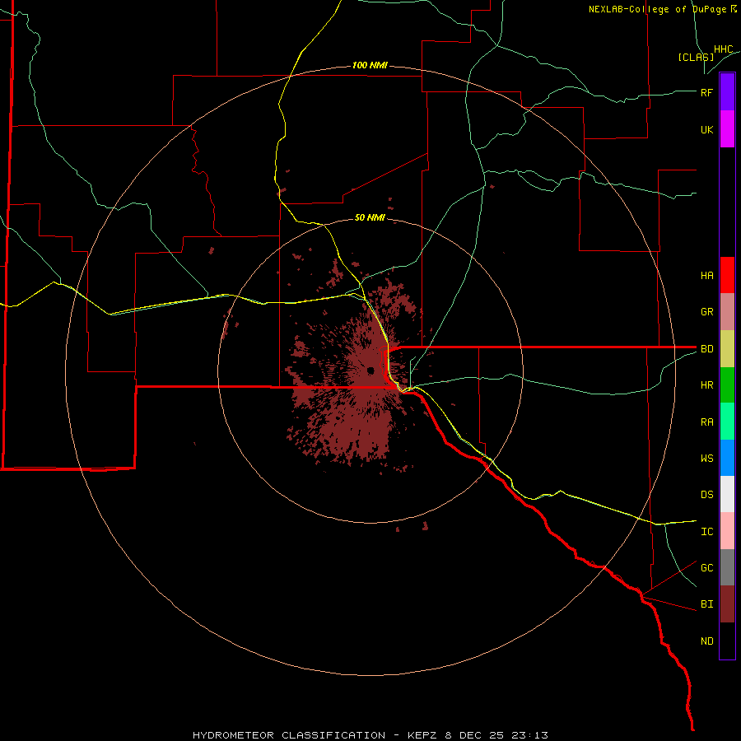Image resolution: width=741 pixels, height=741 pixels.
Task: Click the 50 NMI range ring label
Action: 370,217
